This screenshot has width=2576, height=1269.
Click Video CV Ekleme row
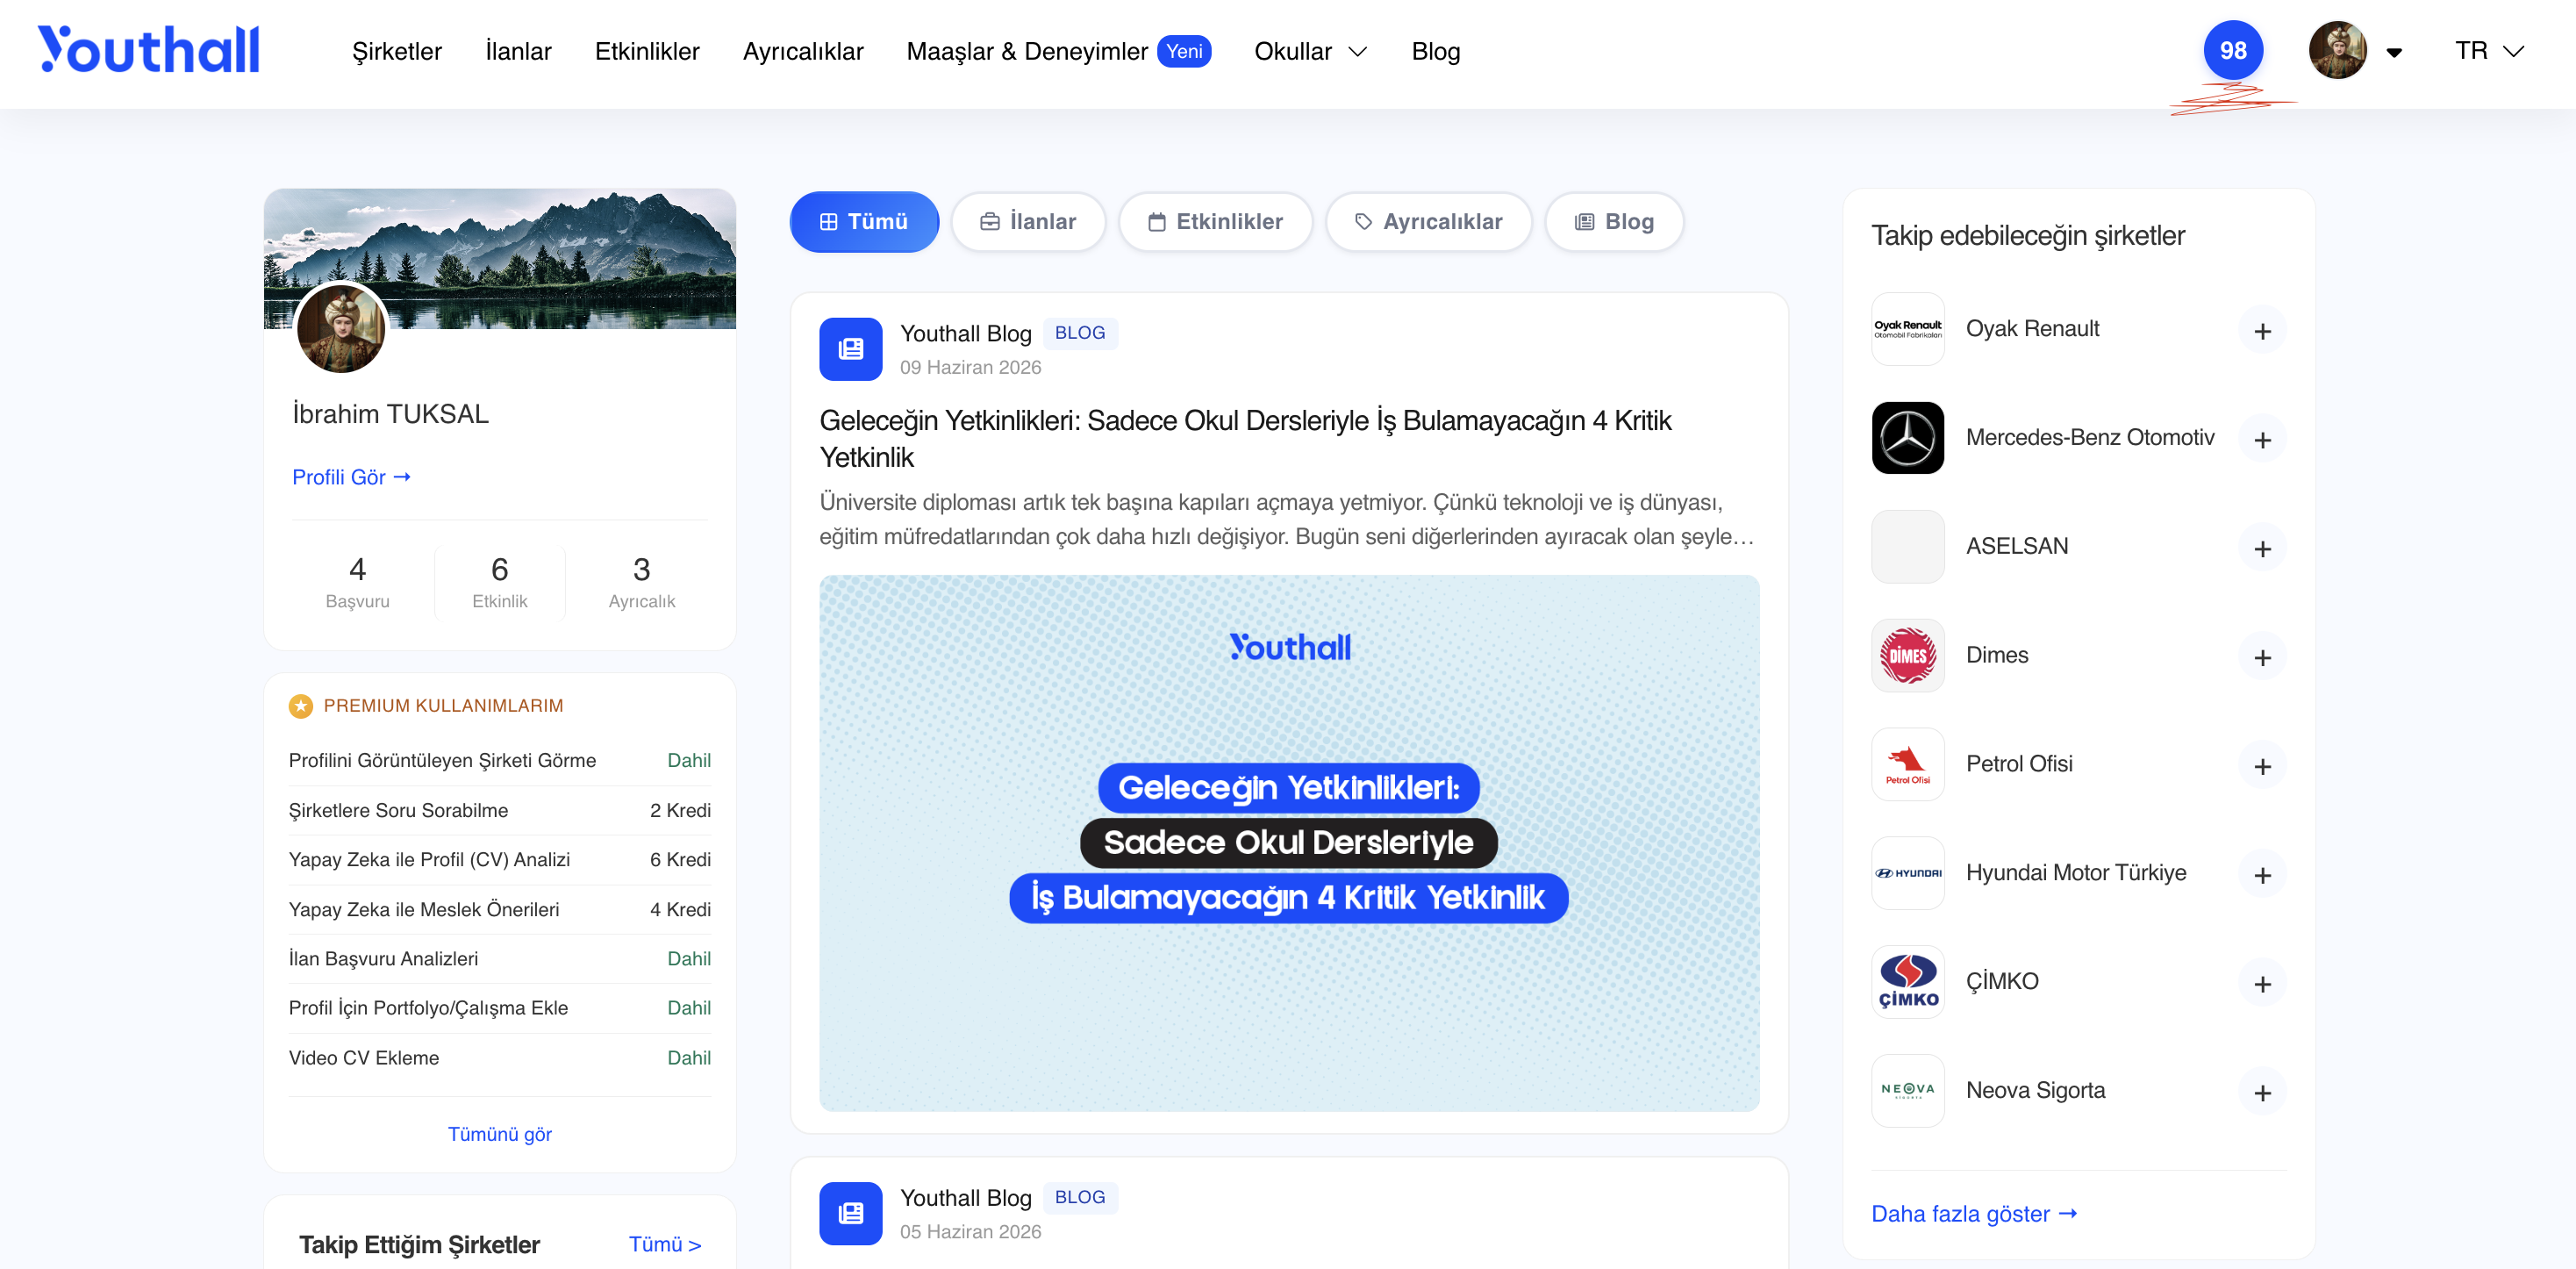pyautogui.click(x=499, y=1058)
